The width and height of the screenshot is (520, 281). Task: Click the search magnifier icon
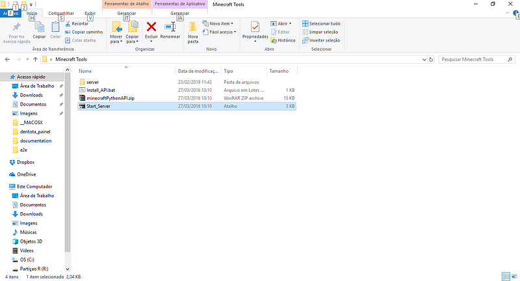click(510, 59)
